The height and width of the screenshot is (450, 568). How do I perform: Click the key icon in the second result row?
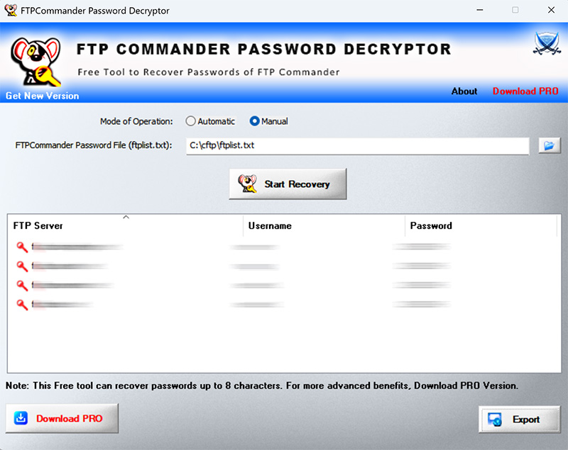click(22, 266)
